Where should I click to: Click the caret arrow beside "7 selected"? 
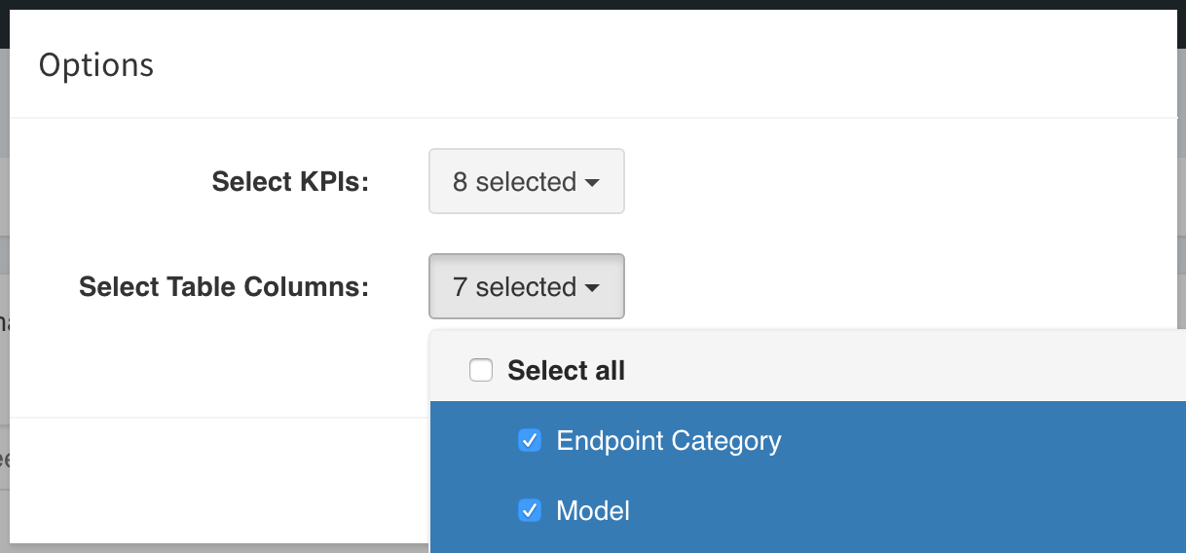(592, 288)
